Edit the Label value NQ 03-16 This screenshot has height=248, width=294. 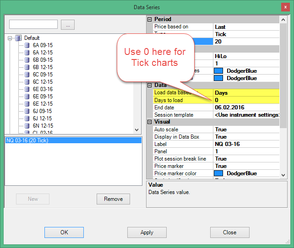tap(246, 144)
